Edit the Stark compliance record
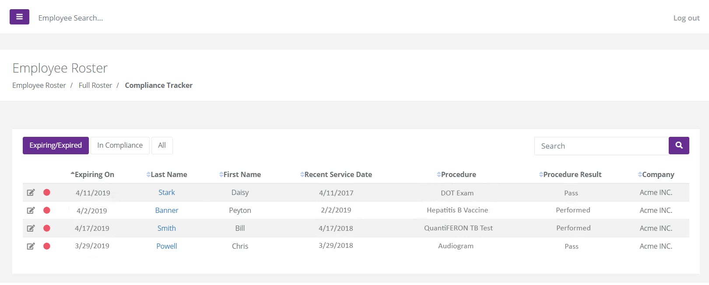This screenshot has width=709, height=285. tap(31, 193)
